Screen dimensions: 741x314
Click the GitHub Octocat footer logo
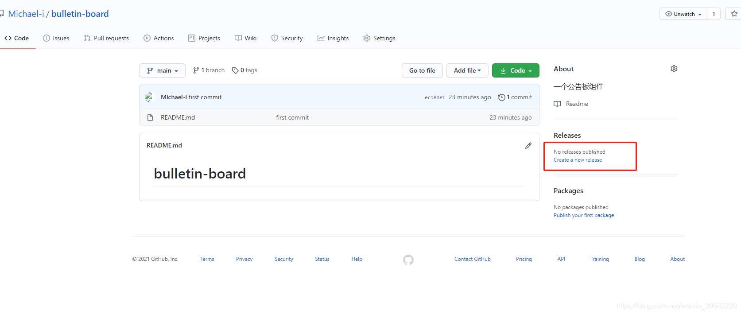pos(408,260)
